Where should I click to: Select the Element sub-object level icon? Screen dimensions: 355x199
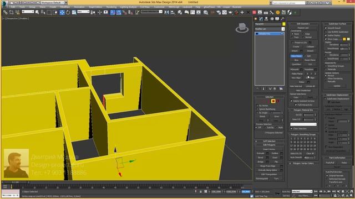coord(277,101)
